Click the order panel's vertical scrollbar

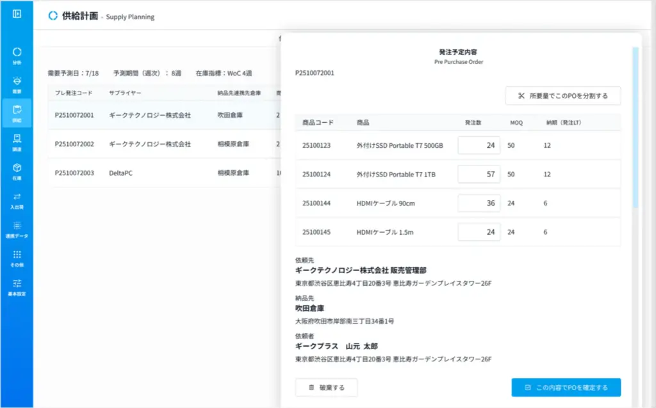point(635,127)
